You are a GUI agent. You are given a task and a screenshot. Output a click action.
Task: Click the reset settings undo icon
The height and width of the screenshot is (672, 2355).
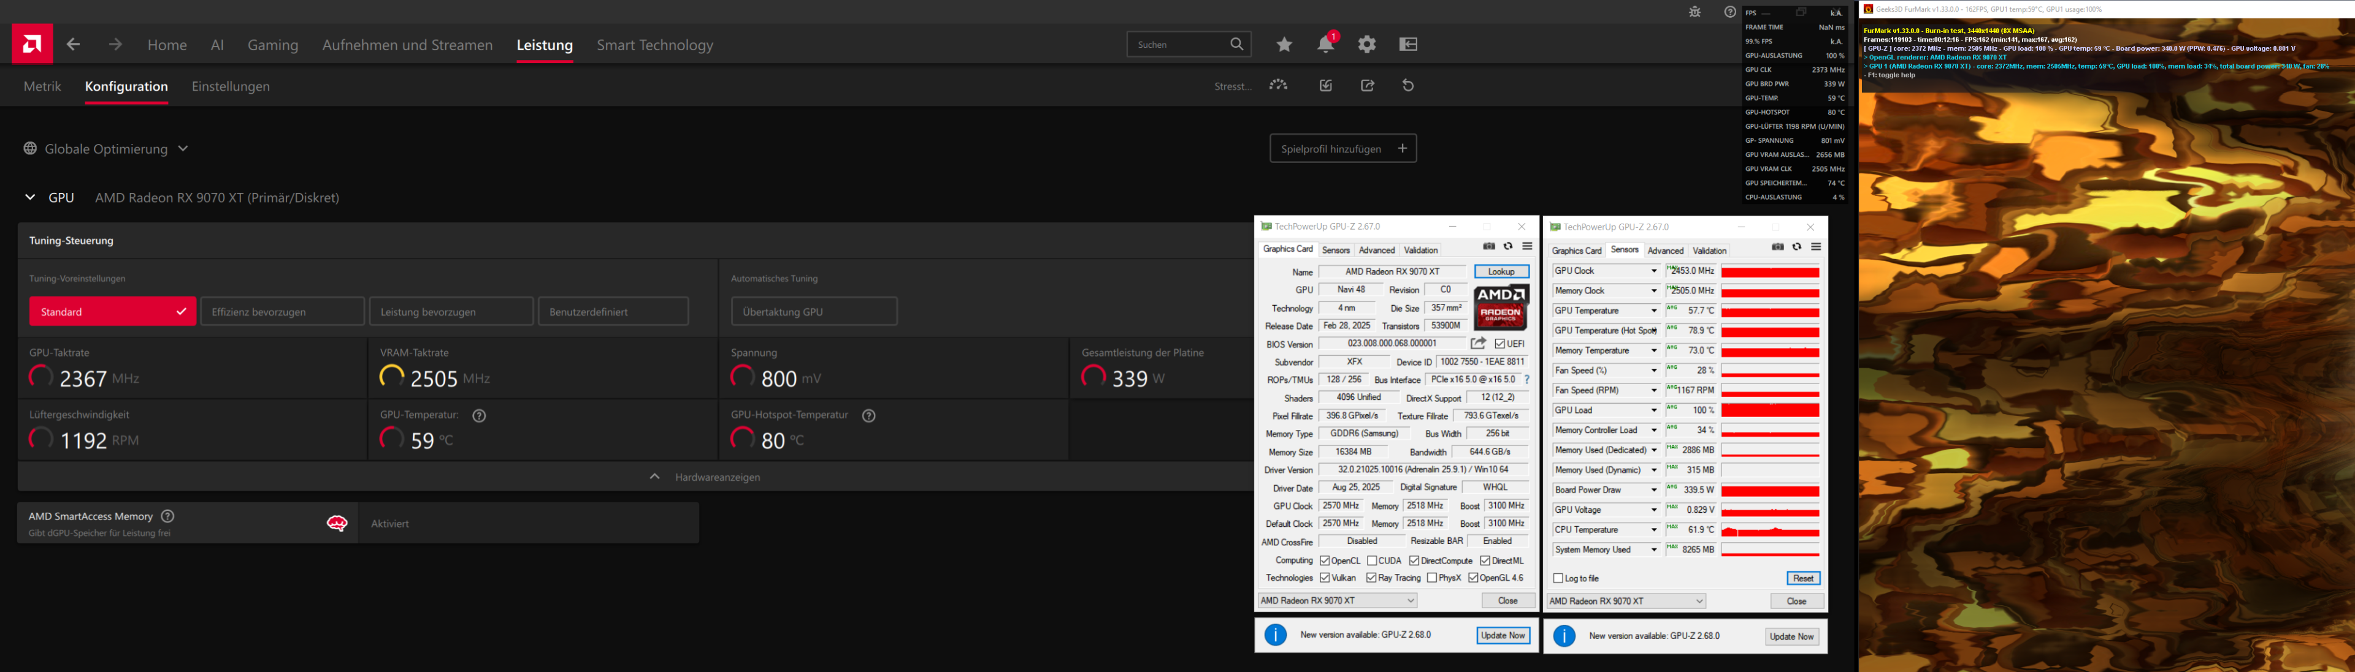tap(1408, 85)
